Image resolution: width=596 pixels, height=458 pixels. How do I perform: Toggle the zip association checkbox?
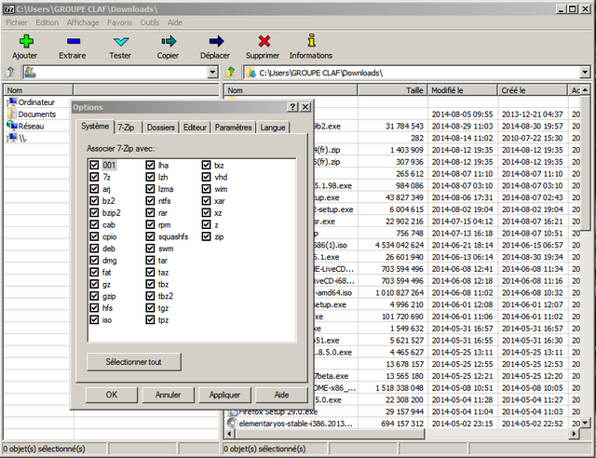point(206,237)
